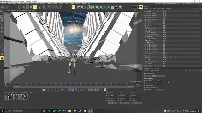Collapse SIDE SECTION group
Viewport: 202px width, 113px height.
click(145, 28)
